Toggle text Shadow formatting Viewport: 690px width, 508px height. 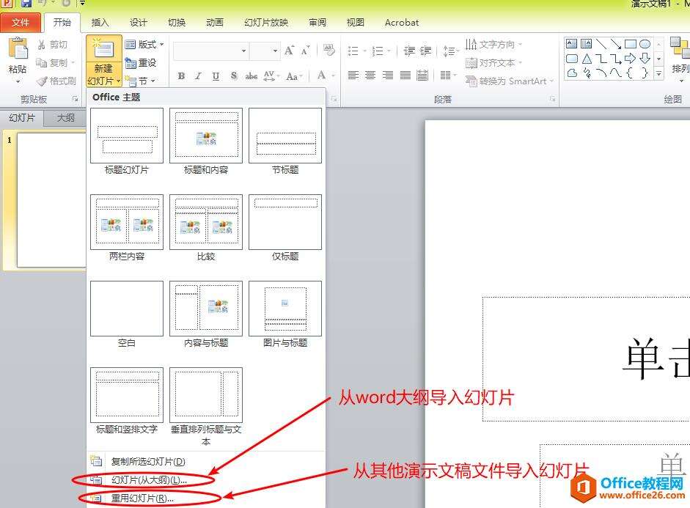click(x=234, y=76)
